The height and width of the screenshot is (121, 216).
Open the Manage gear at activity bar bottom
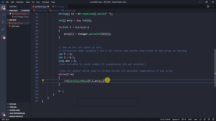[x=3, y=114]
